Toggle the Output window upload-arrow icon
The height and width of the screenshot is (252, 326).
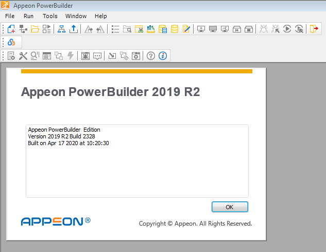74,29
